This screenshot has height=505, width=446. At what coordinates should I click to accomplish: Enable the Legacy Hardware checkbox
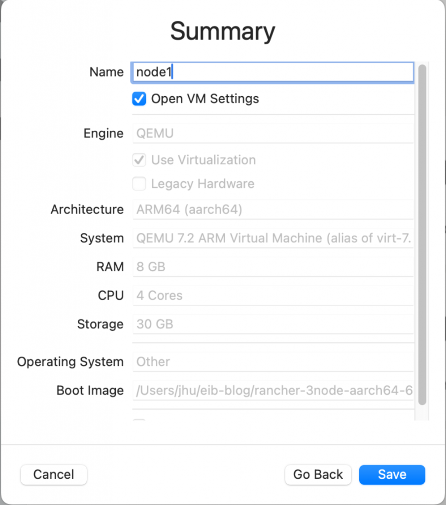click(x=139, y=184)
